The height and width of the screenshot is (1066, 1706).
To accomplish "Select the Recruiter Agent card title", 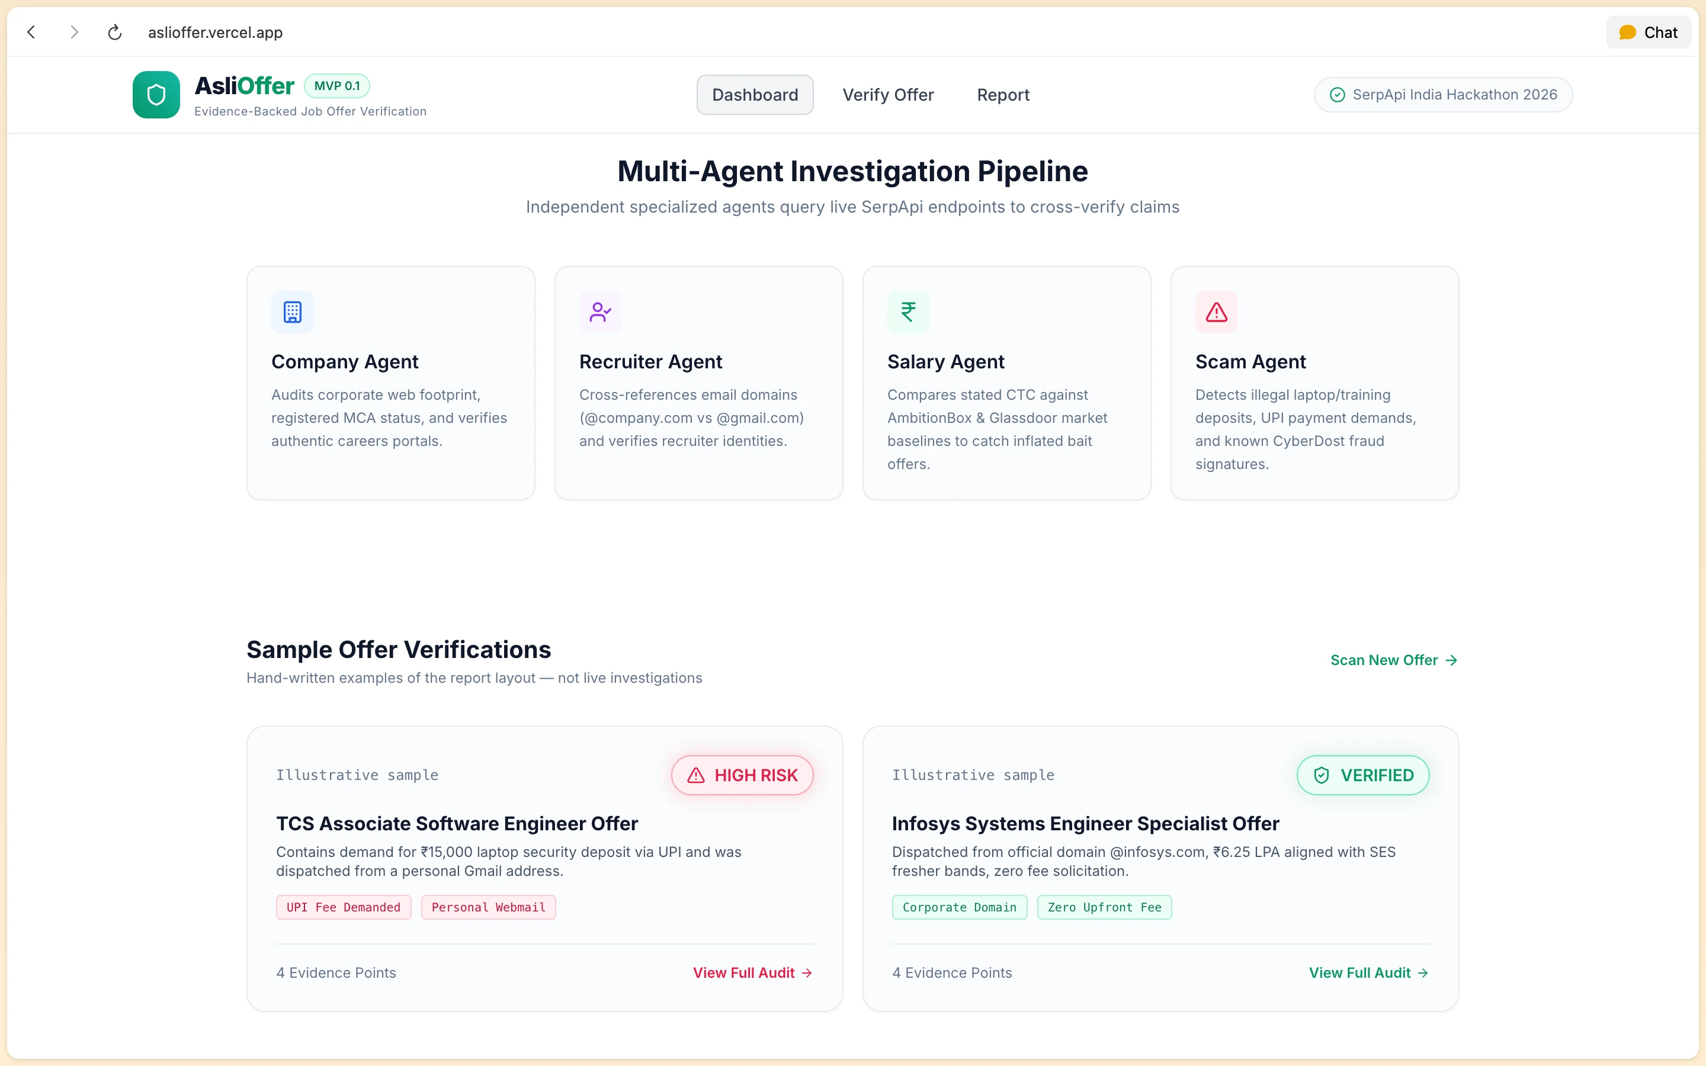I will (x=650, y=362).
